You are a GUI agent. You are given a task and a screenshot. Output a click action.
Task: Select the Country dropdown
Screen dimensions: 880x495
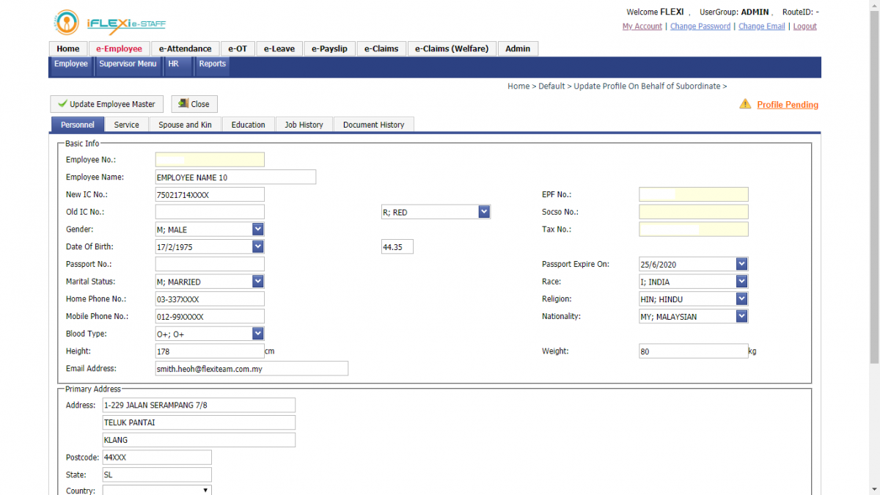click(x=157, y=491)
